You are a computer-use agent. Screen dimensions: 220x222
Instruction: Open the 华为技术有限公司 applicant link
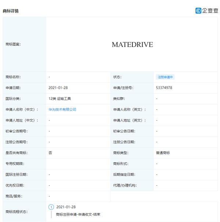62,110
